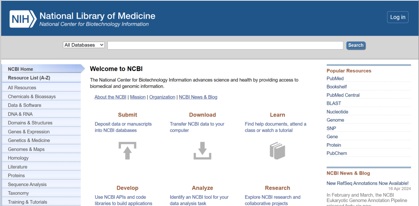Open the NCBI News & Blog inline link

[x=198, y=97]
